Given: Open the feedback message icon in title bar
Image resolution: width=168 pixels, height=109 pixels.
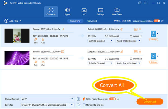Looking at the screenshot, I should coord(140,3).
